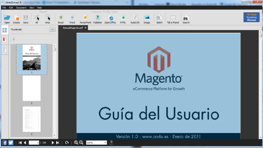Click the Open file icon
Screen dimensions: 263x148
7,19
